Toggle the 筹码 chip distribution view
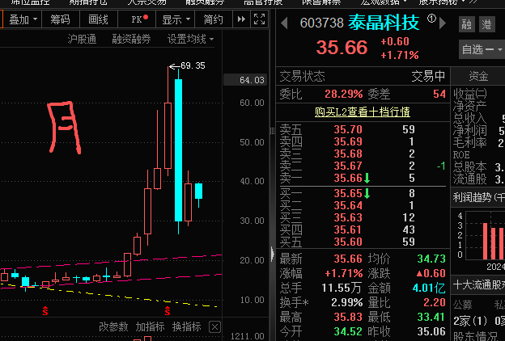Image resolution: width=505 pixels, height=341 pixels. (x=60, y=19)
